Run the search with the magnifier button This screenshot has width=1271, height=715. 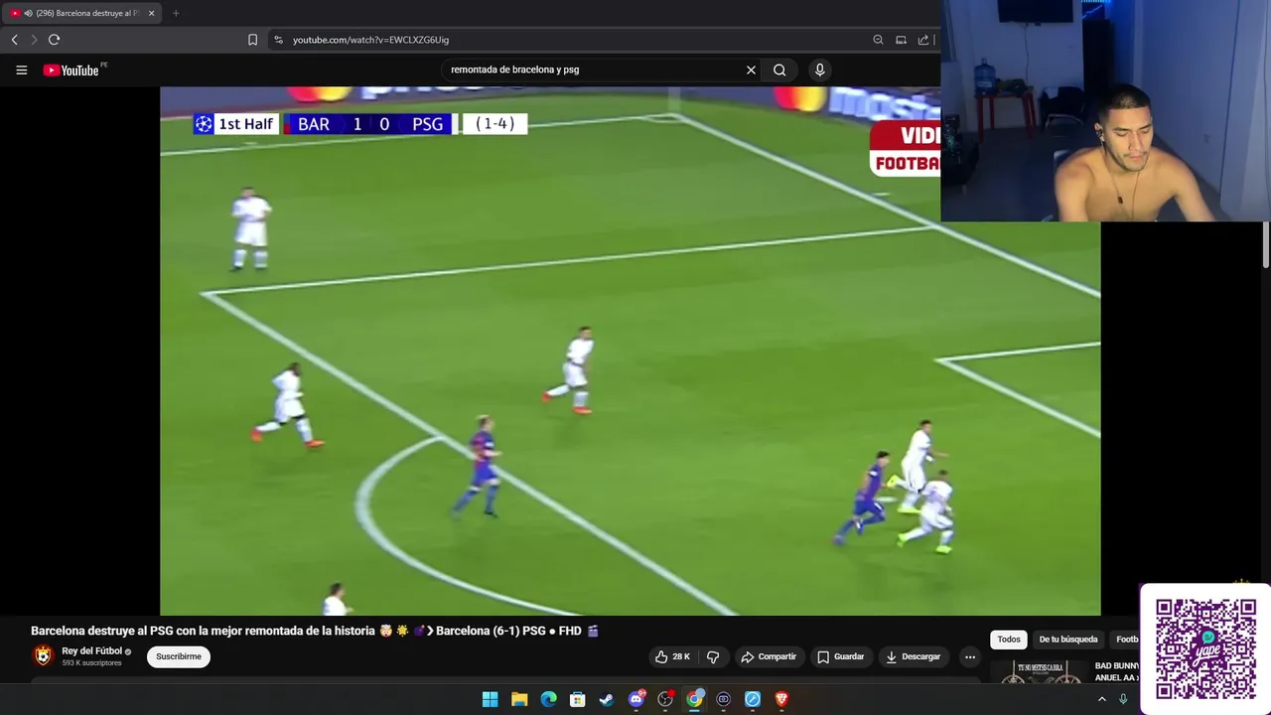(x=779, y=70)
